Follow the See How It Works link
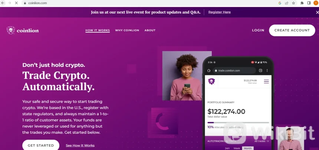This screenshot has height=150, width=319. click(80, 146)
